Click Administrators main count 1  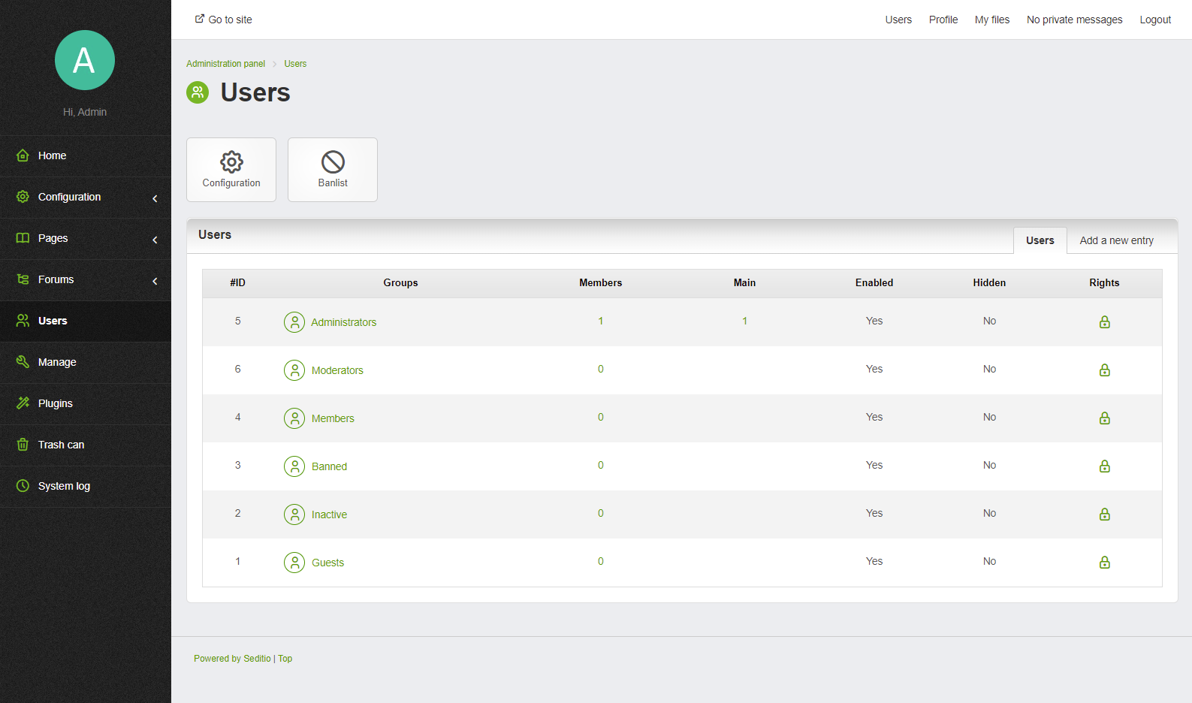click(x=745, y=321)
